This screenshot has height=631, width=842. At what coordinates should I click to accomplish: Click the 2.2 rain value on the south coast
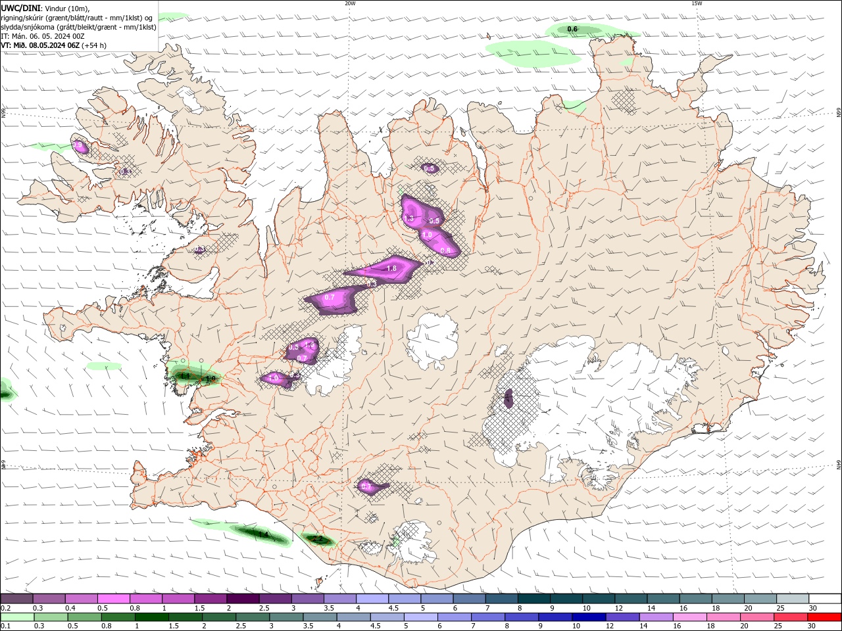(317, 539)
